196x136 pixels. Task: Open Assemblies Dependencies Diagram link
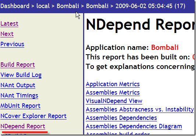[134, 126]
